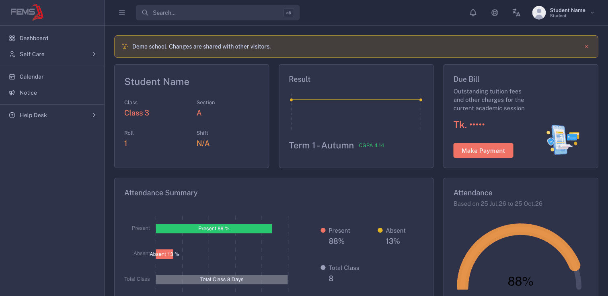Open the Student Name profile dropdown
The image size is (608, 296).
click(563, 13)
